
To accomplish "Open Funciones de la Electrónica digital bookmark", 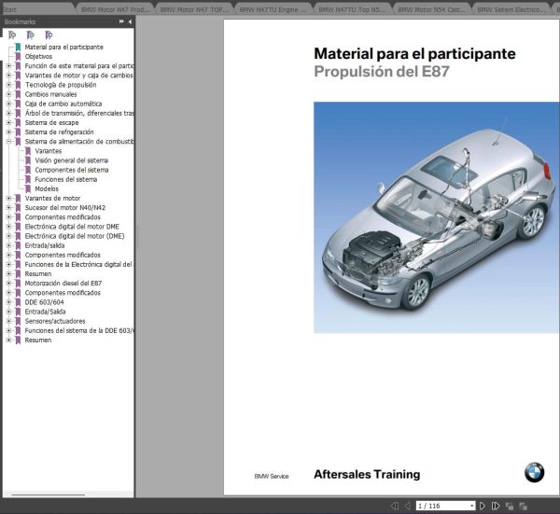I will pyautogui.click(x=78, y=265).
